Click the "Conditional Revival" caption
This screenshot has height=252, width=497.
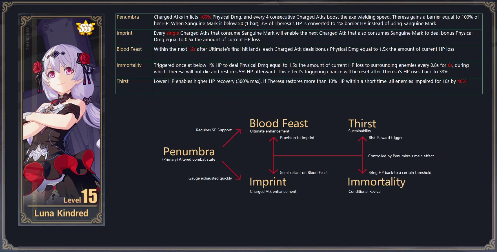[x=365, y=191]
